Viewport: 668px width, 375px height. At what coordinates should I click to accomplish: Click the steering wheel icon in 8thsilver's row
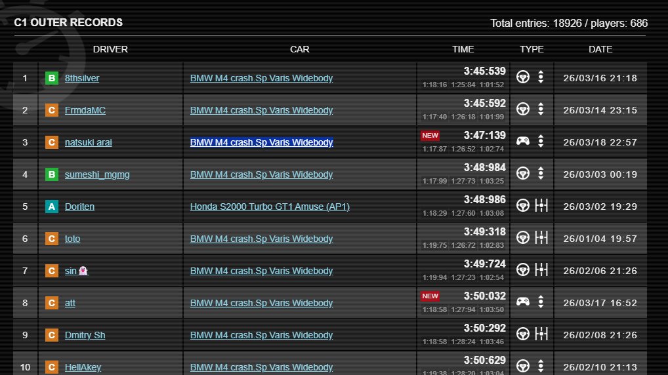pos(523,77)
